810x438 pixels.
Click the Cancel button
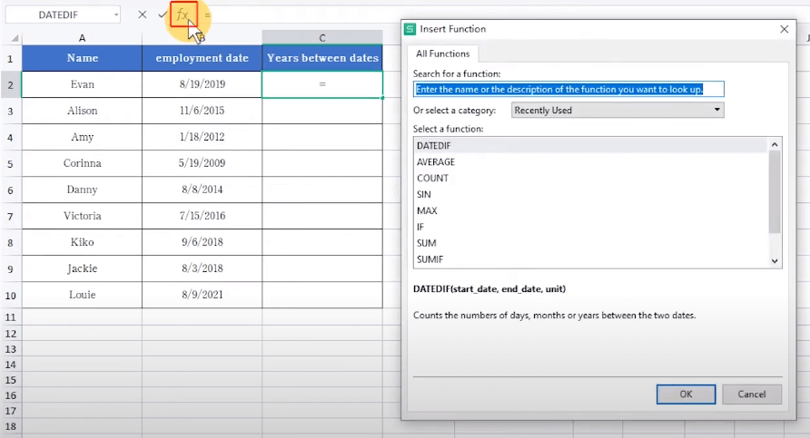(752, 394)
